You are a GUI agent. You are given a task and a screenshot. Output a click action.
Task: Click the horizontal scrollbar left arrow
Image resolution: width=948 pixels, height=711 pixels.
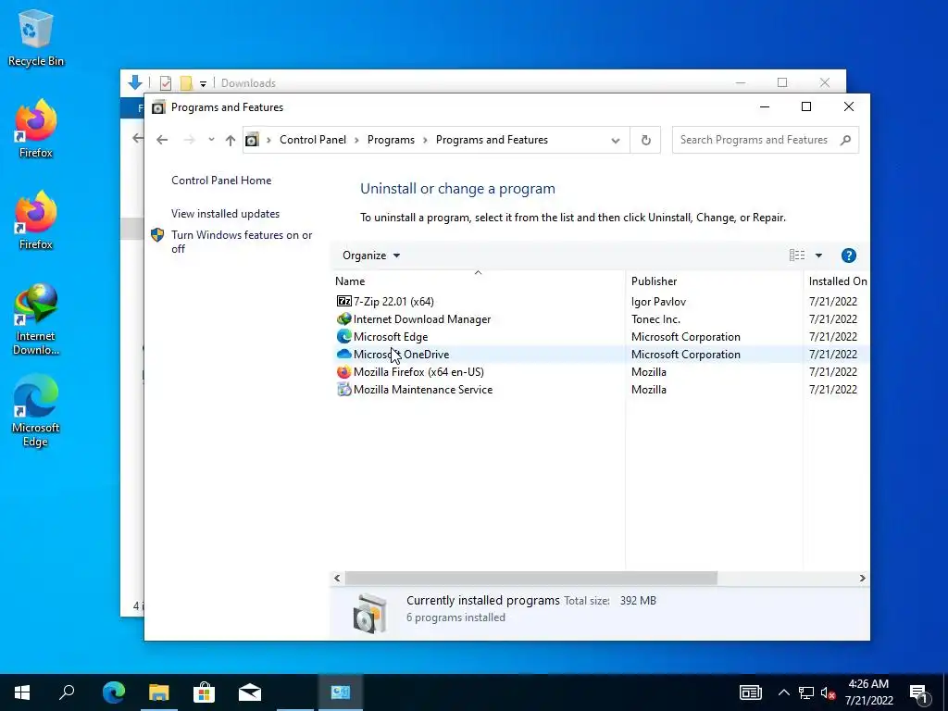(x=337, y=578)
